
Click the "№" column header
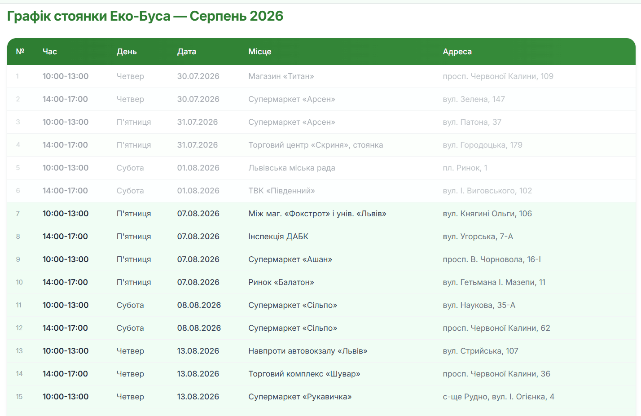pyautogui.click(x=20, y=52)
